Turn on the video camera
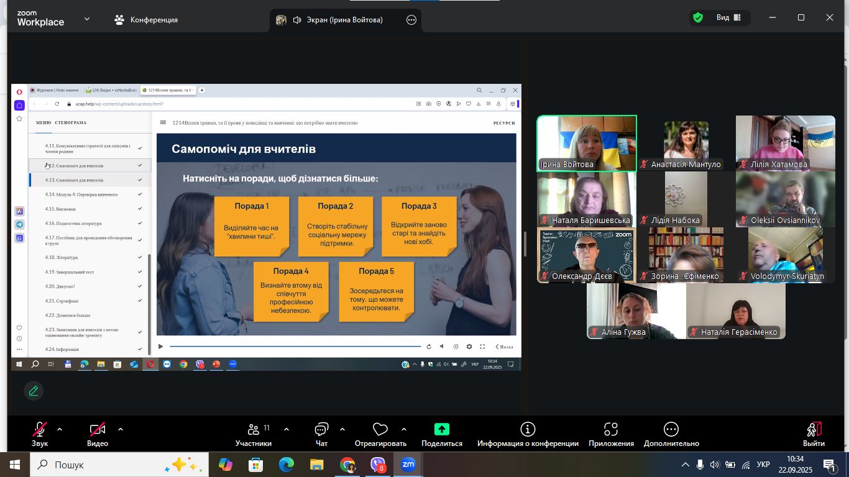 pos(97,430)
